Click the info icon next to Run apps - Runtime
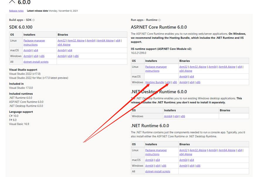264x177 pixels. 159,20
